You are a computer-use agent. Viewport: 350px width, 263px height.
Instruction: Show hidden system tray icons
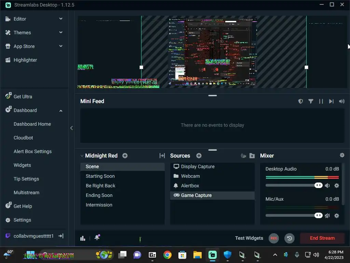click(x=275, y=255)
